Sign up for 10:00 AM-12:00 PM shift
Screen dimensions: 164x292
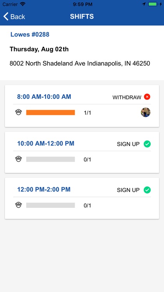(134, 144)
